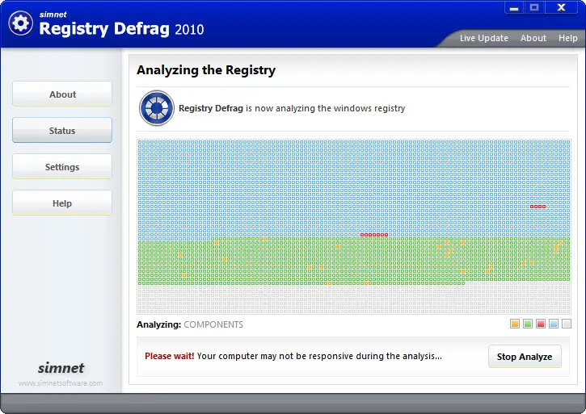Click the orange legend color swatch
Viewport: 586px width, 414px height.
[515, 324]
